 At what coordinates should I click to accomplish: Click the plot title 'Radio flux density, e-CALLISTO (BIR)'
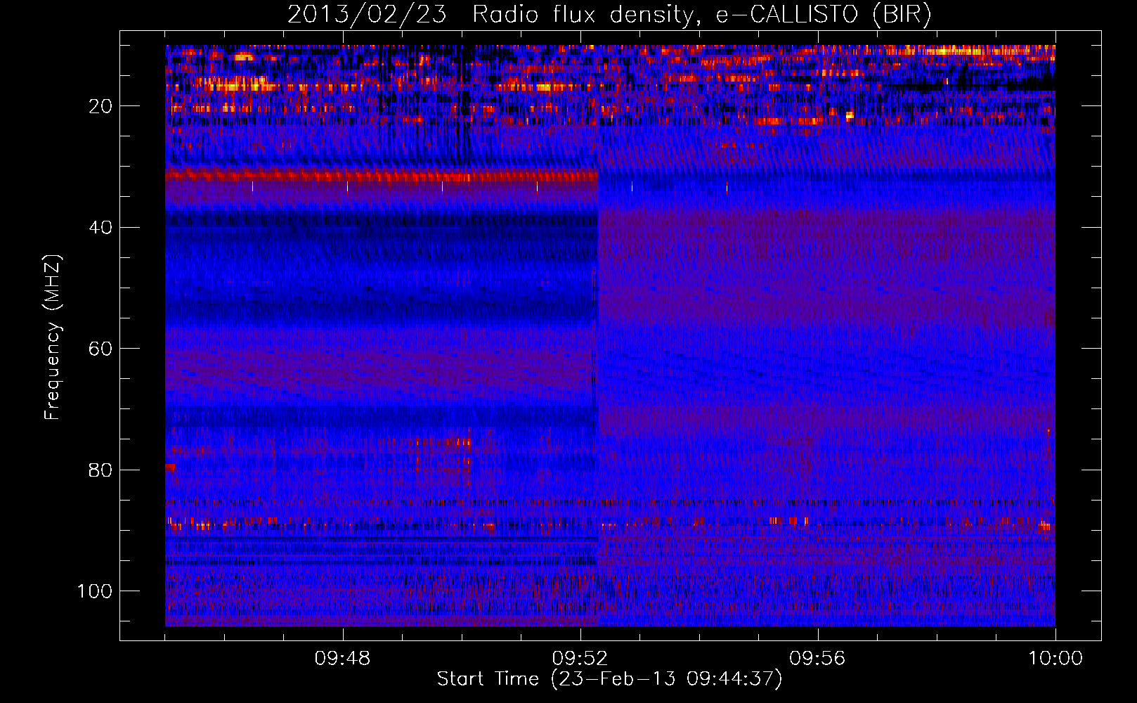click(702, 14)
